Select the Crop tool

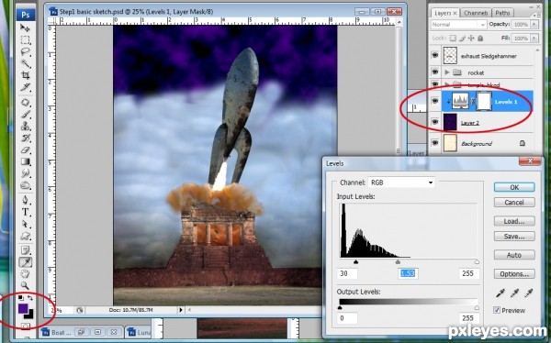pos(25,75)
